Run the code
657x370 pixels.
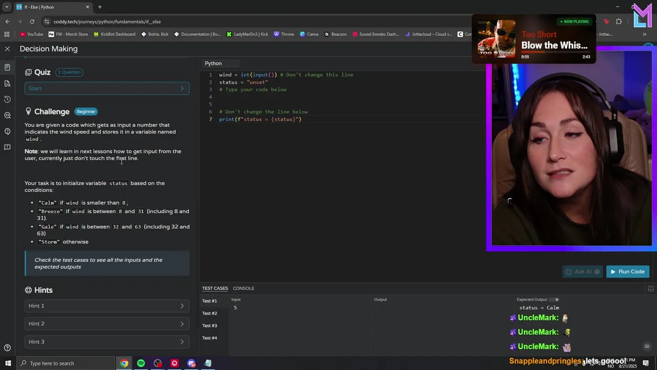627,272
